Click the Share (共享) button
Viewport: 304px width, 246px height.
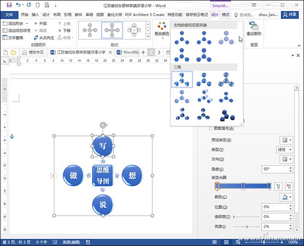[290, 15]
